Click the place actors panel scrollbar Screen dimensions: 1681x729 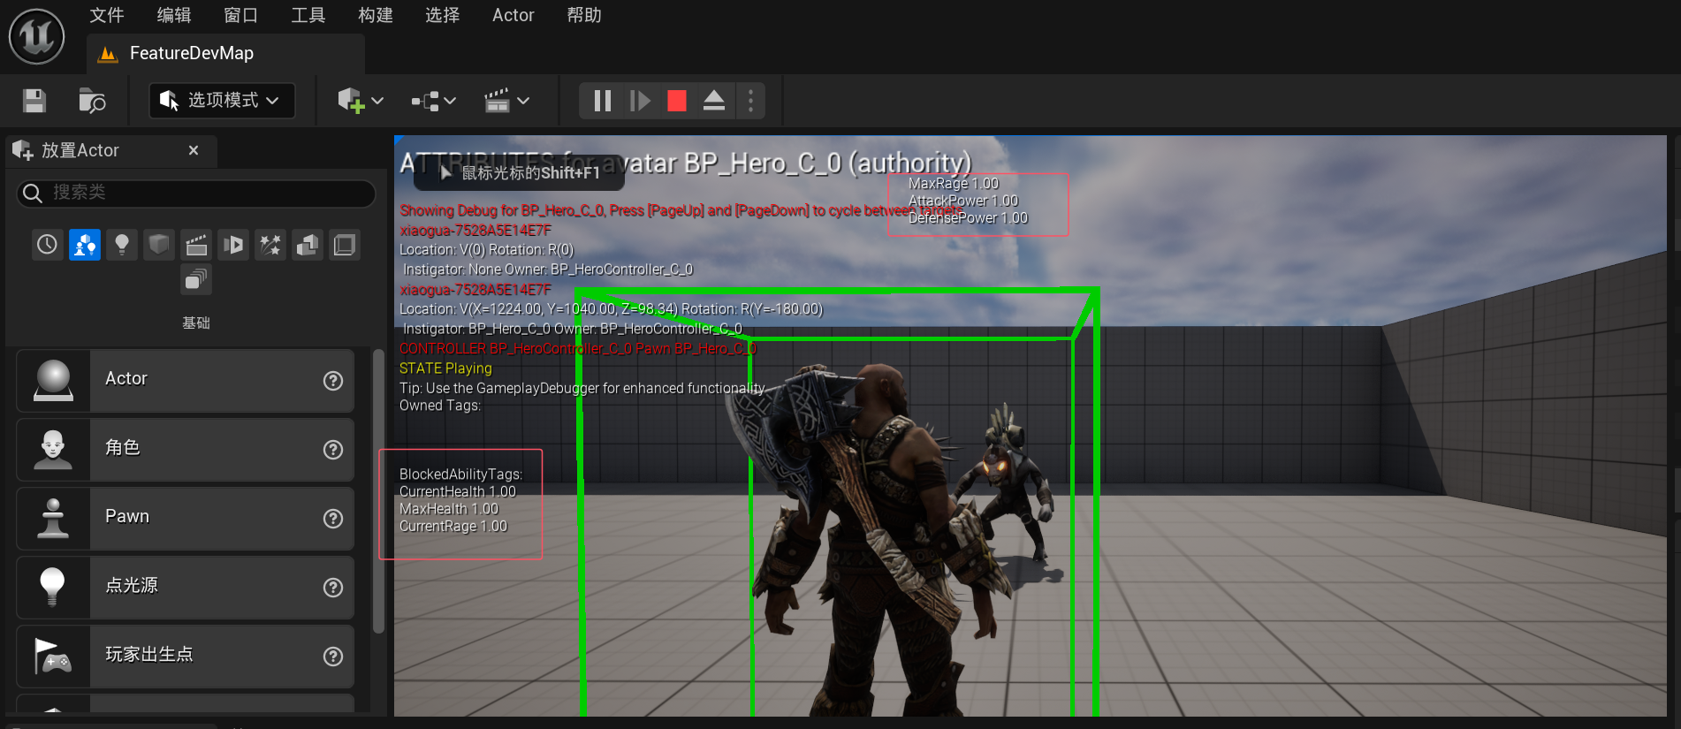pyautogui.click(x=379, y=491)
